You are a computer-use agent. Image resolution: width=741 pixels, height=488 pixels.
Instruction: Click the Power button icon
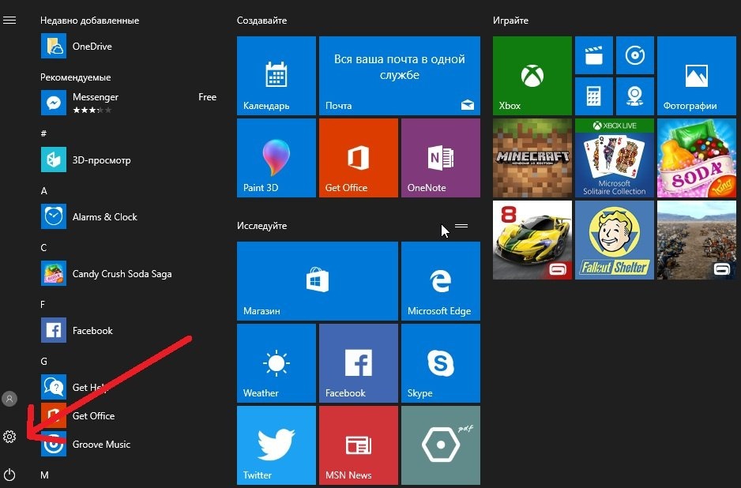click(9, 475)
